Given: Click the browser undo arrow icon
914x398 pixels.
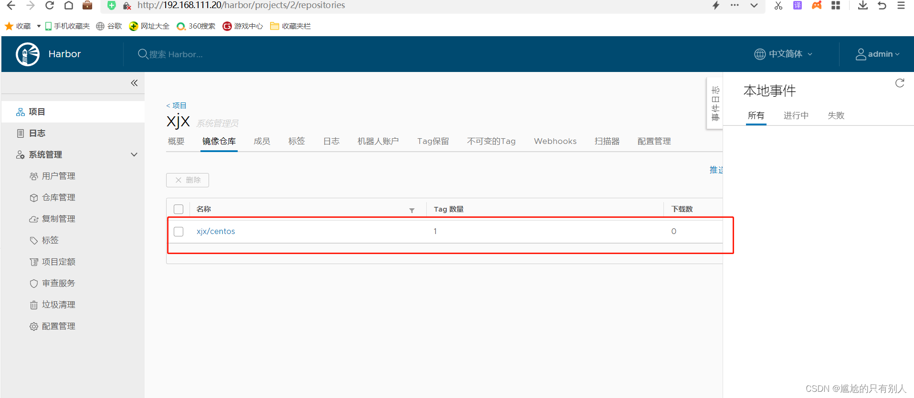Looking at the screenshot, I should coord(882,5).
